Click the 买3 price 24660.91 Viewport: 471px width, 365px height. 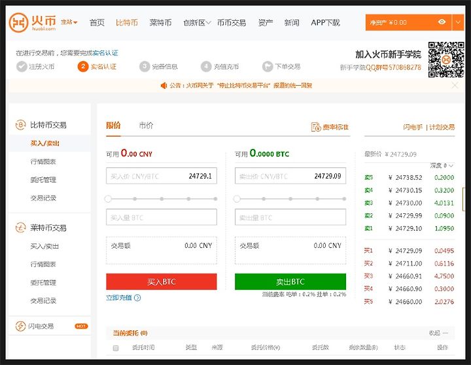(405, 276)
